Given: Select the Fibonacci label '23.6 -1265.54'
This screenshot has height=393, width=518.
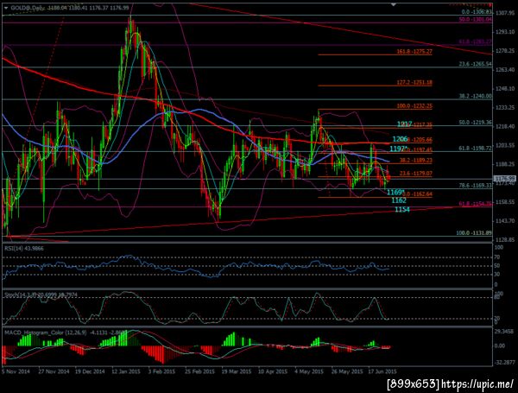Looking at the screenshot, I should pos(475,64).
